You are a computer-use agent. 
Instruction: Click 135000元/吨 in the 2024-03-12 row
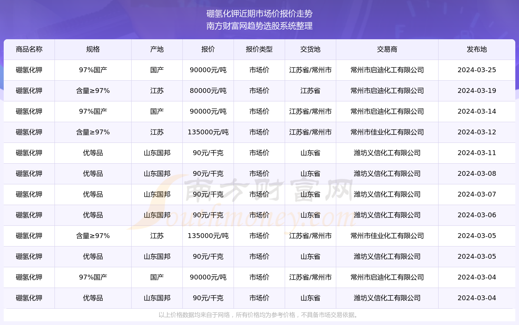[x=208, y=132]
